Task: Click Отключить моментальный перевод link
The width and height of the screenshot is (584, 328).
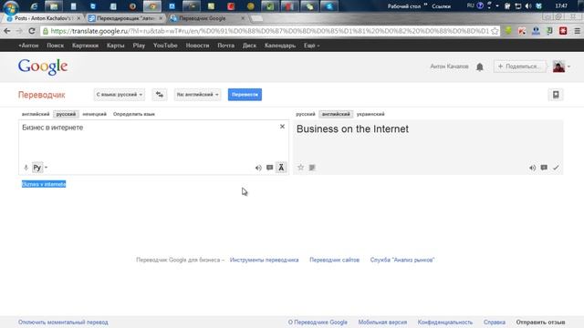Action: (x=63, y=322)
